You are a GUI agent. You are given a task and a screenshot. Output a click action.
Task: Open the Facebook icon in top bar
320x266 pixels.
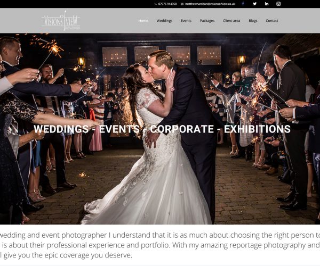coord(243,4)
